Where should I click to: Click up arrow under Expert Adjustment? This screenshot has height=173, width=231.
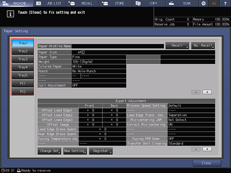[196, 149]
